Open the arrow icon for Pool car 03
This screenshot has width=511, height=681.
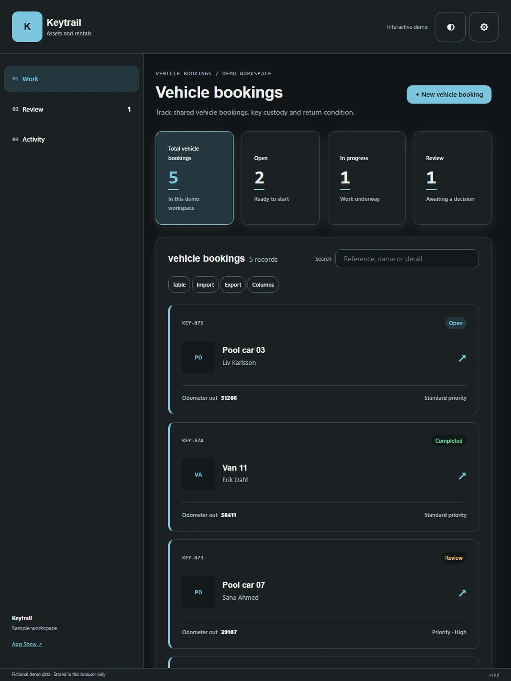coord(462,358)
